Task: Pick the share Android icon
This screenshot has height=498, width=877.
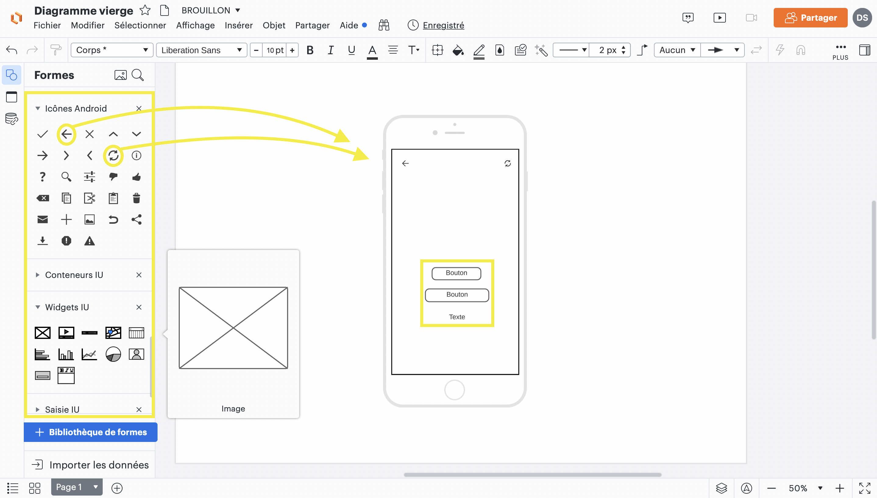Action: coord(137,219)
